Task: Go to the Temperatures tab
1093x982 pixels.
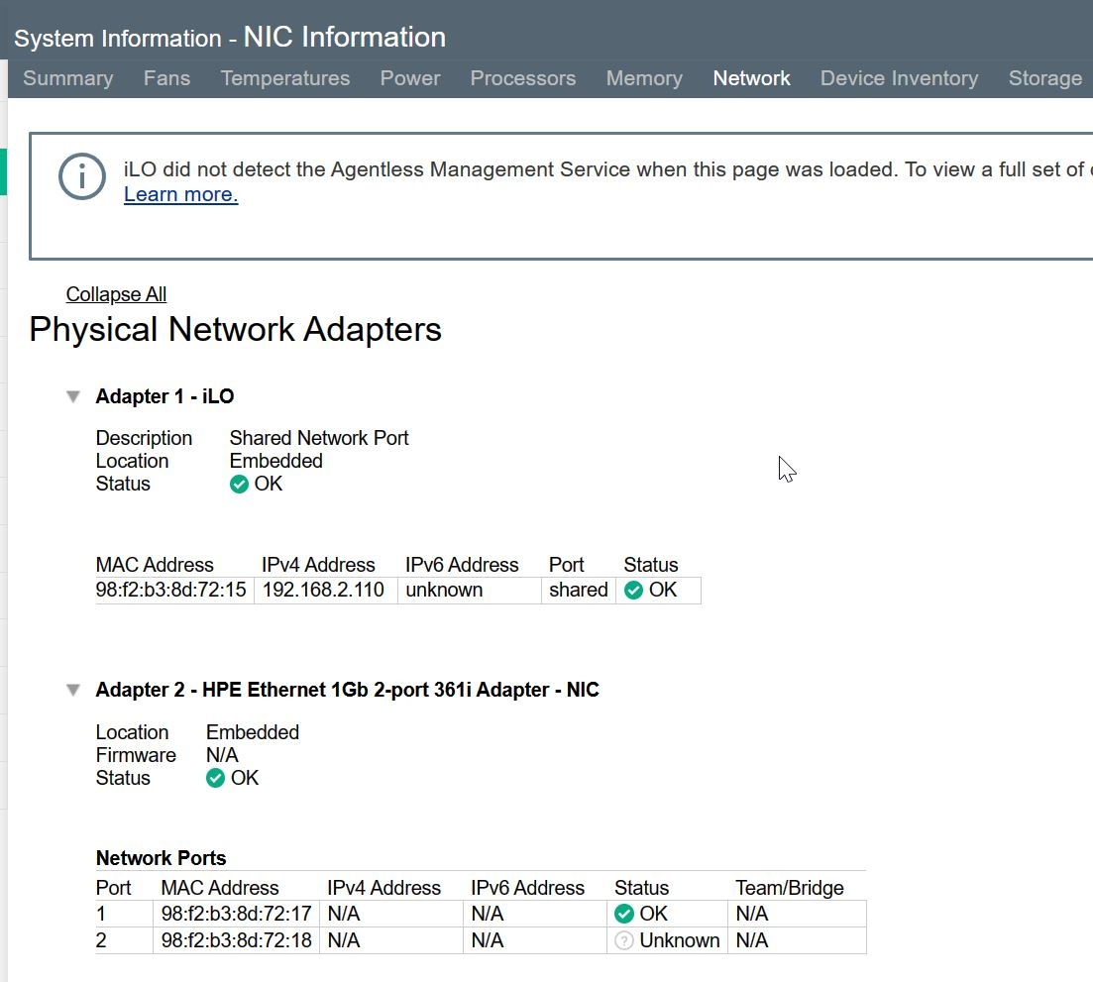Action: pos(284,78)
